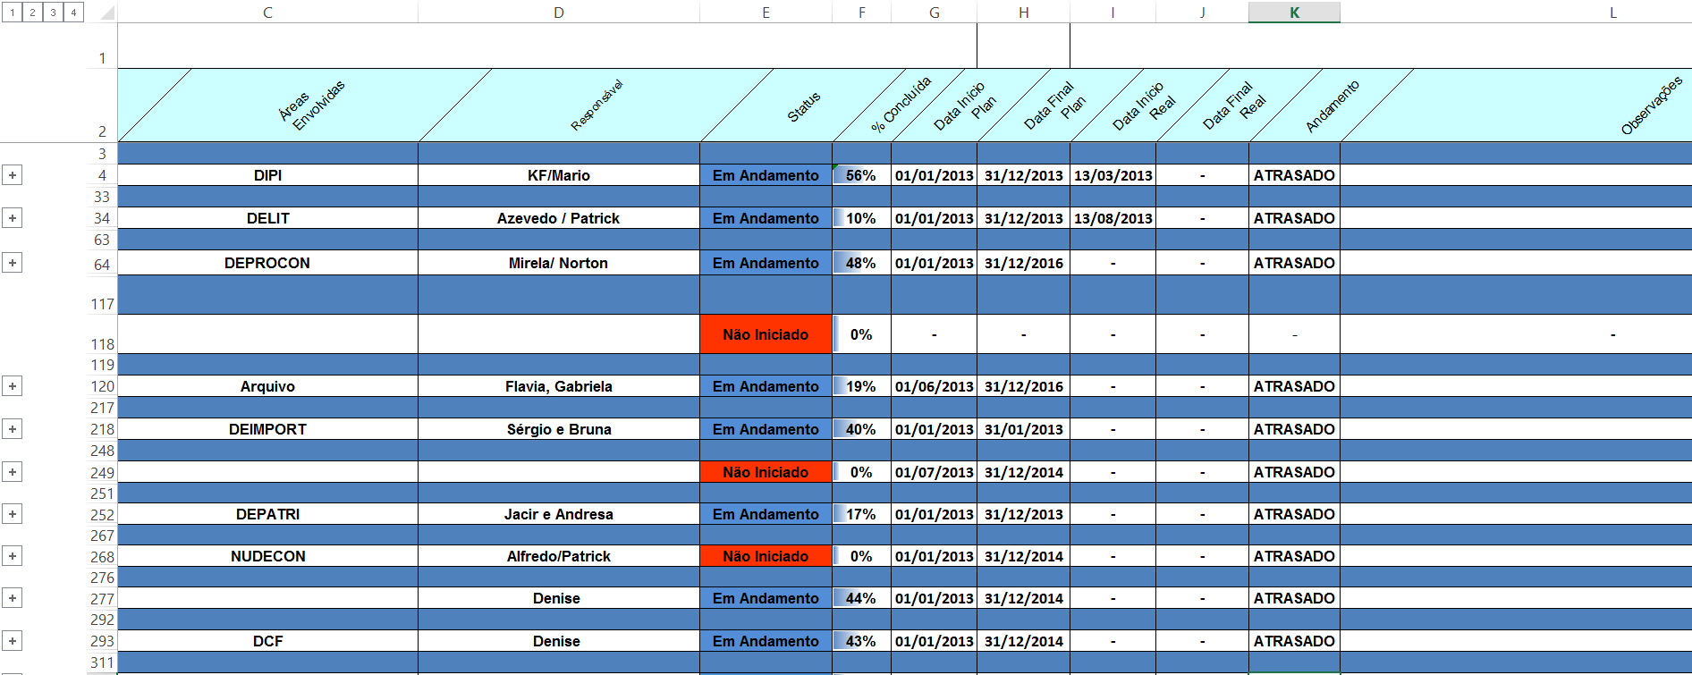Select column C header
Image resolution: width=1692 pixels, height=675 pixels.
point(267,13)
